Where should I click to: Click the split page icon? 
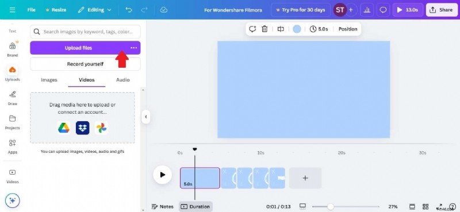pyautogui.click(x=281, y=29)
